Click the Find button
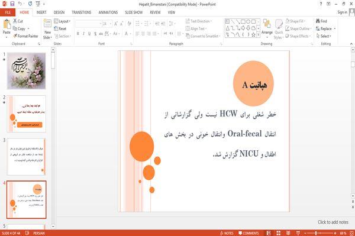The height and width of the screenshot is (236, 355). pos(321,21)
